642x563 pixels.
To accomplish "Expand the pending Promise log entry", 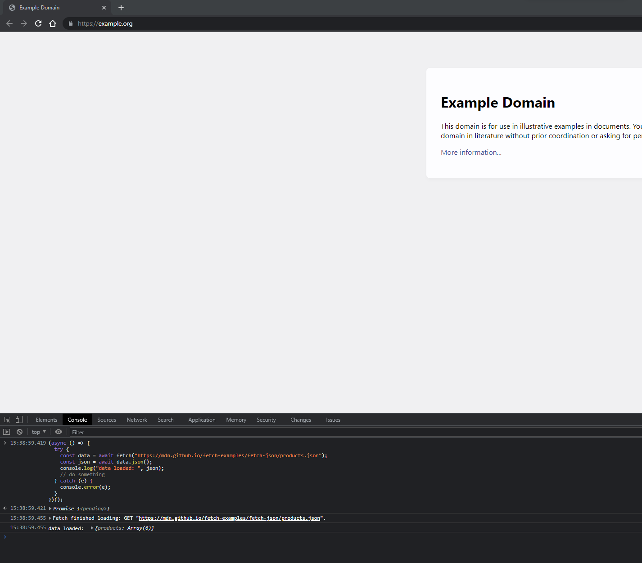I will pyautogui.click(x=50, y=508).
